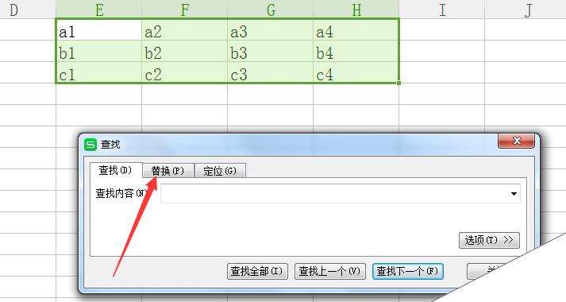Select cell containing a2

tap(184, 29)
